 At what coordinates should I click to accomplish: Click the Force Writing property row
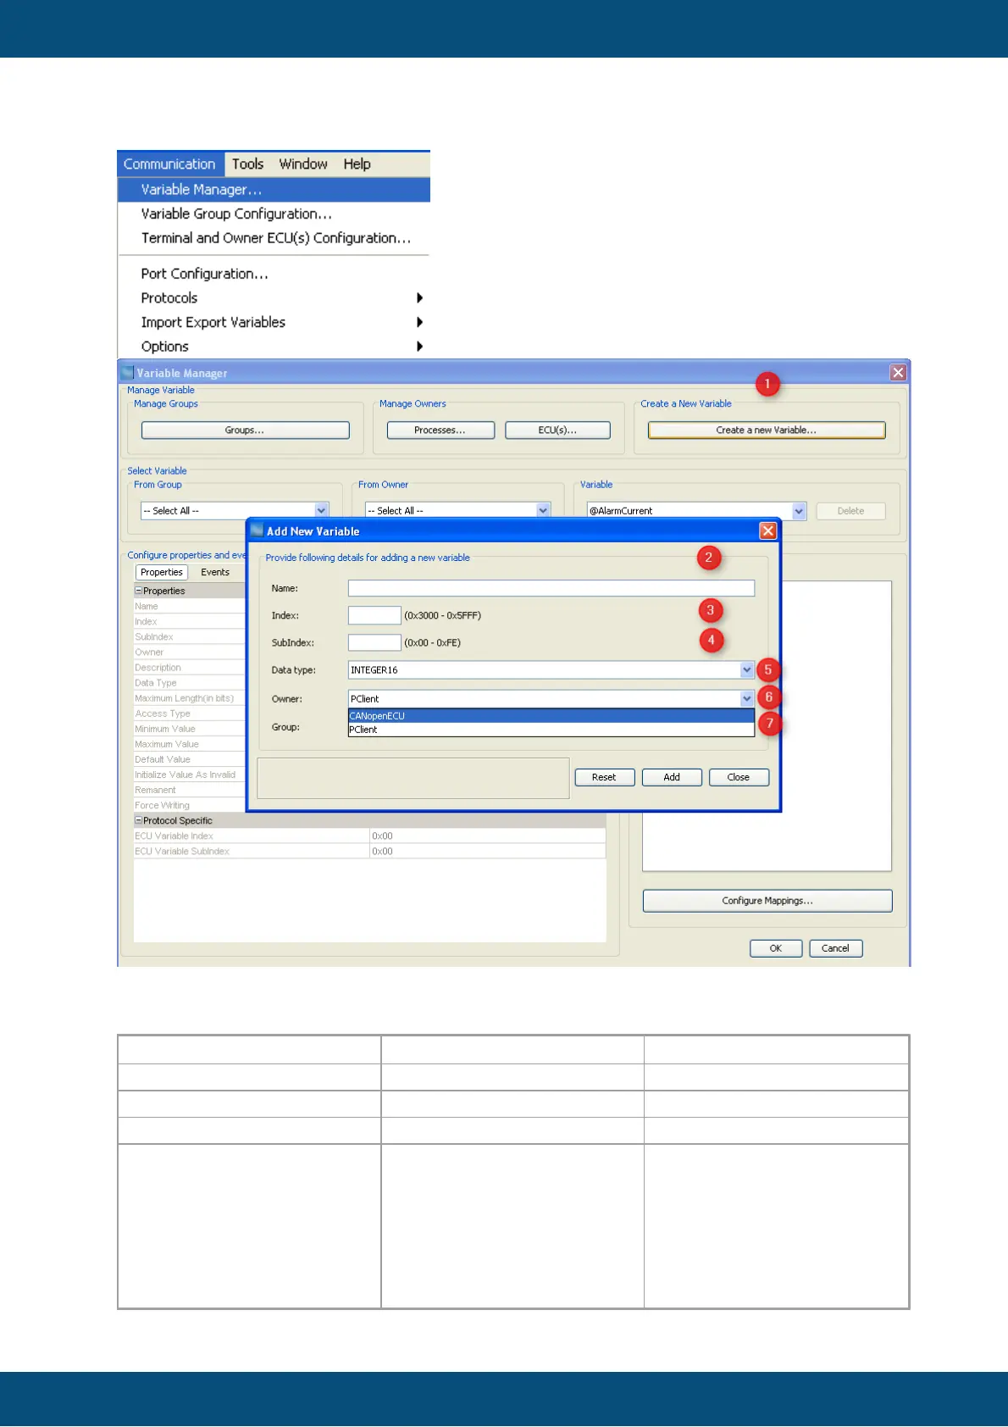[190, 806]
